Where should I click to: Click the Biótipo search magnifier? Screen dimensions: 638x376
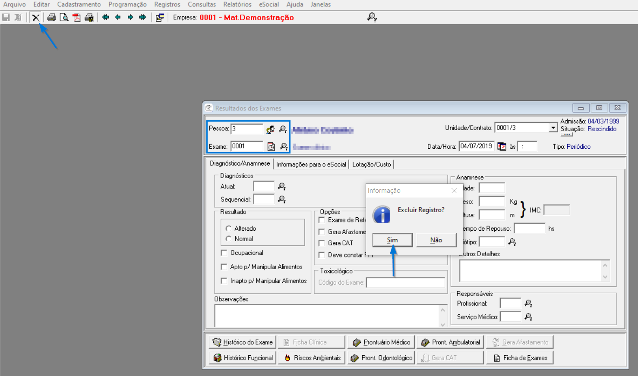(512, 242)
